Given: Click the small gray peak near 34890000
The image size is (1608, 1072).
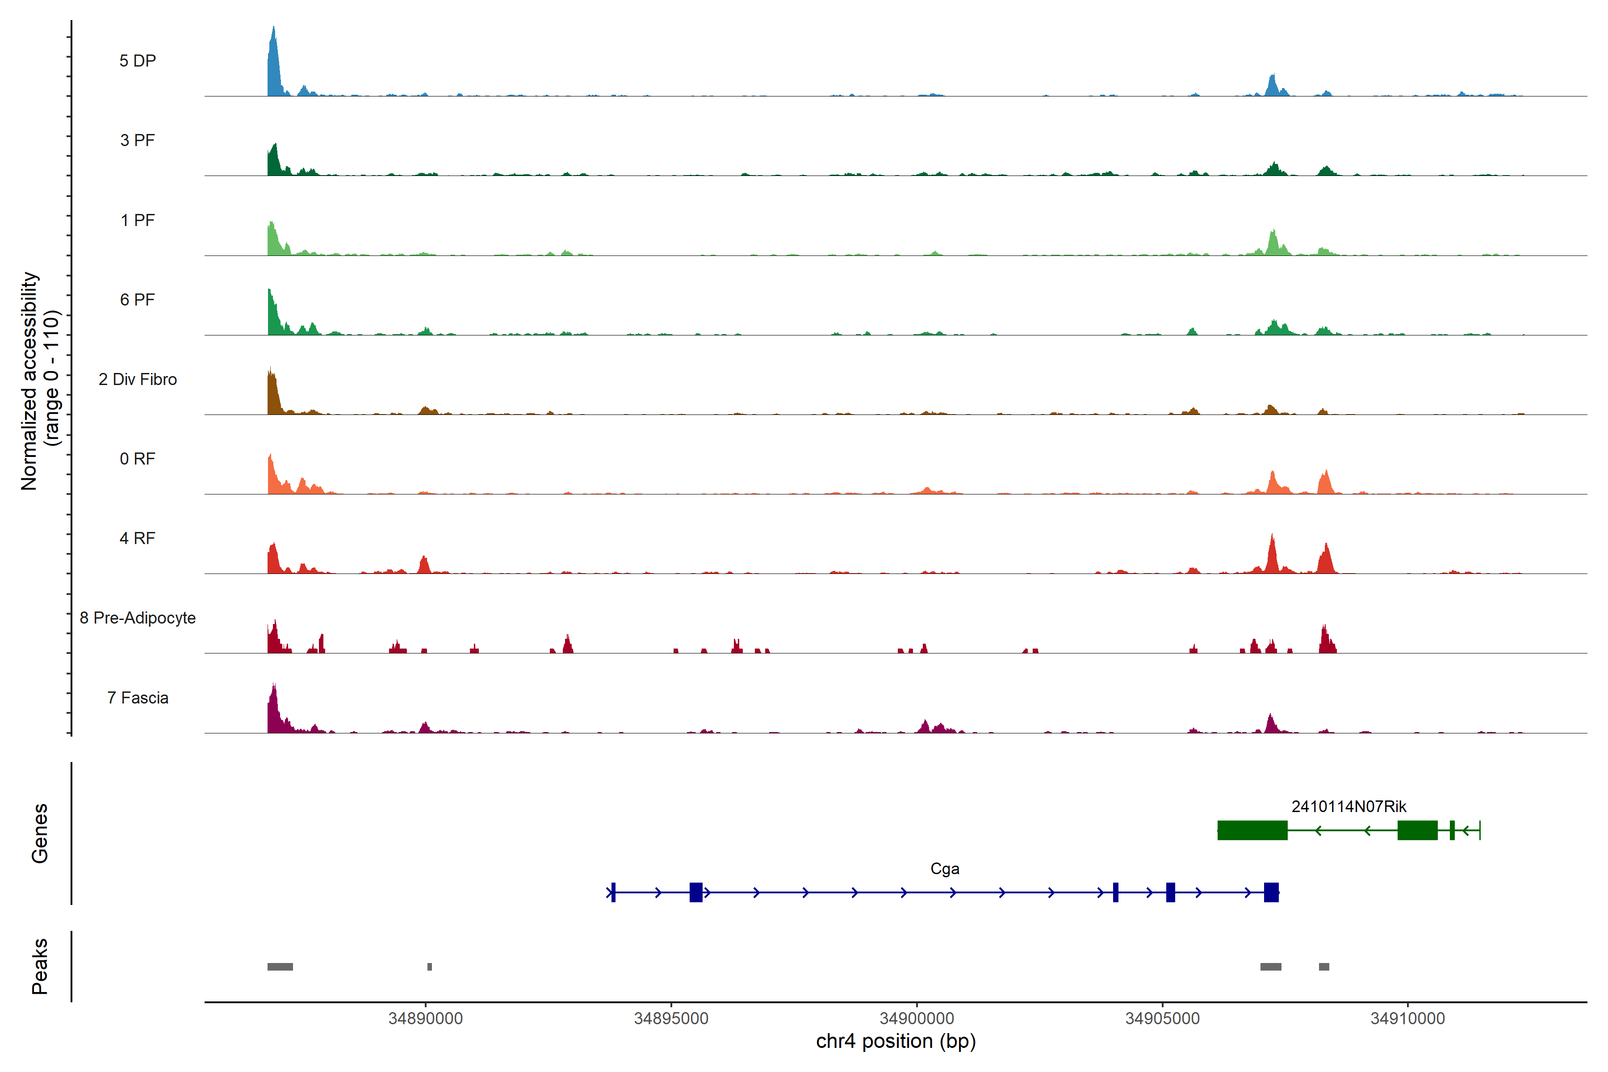Looking at the screenshot, I should 429,967.
